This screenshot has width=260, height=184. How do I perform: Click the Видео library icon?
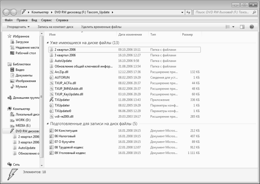(x=12, y=70)
